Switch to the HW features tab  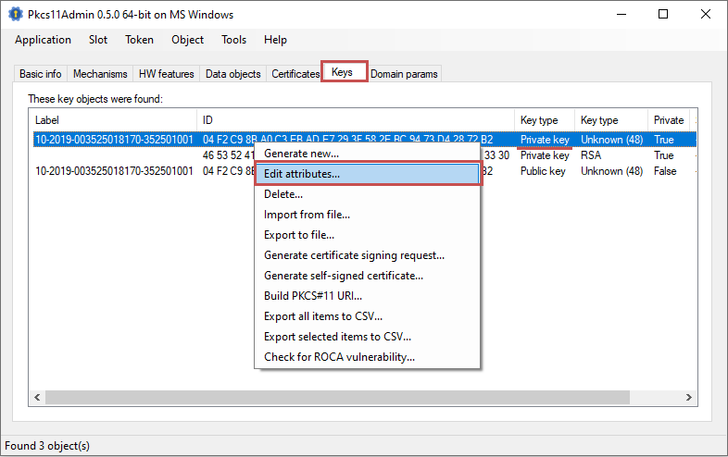[166, 74]
